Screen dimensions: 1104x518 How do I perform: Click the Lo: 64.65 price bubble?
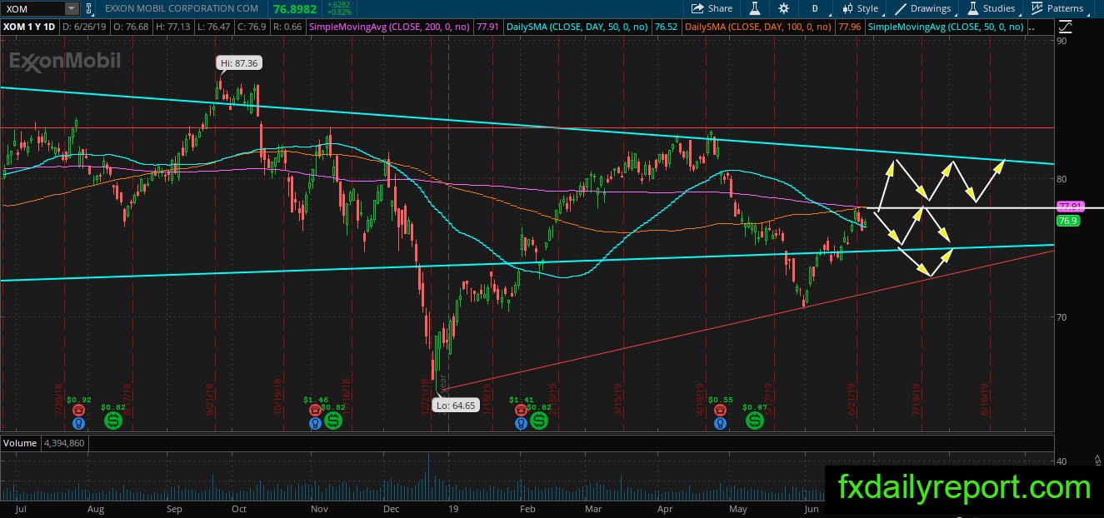pyautogui.click(x=456, y=406)
